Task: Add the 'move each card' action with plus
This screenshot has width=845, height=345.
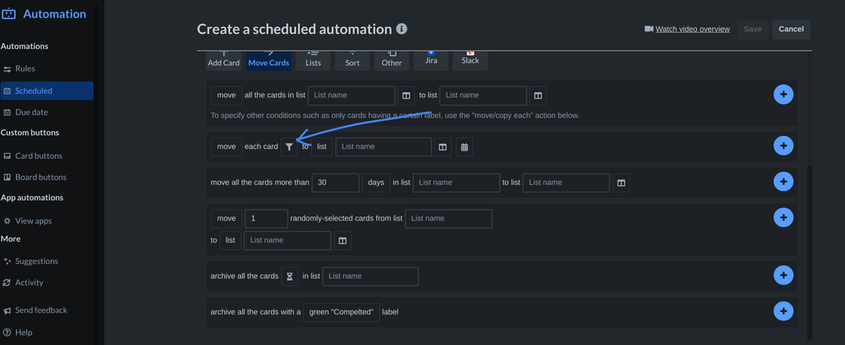Action: (783, 145)
